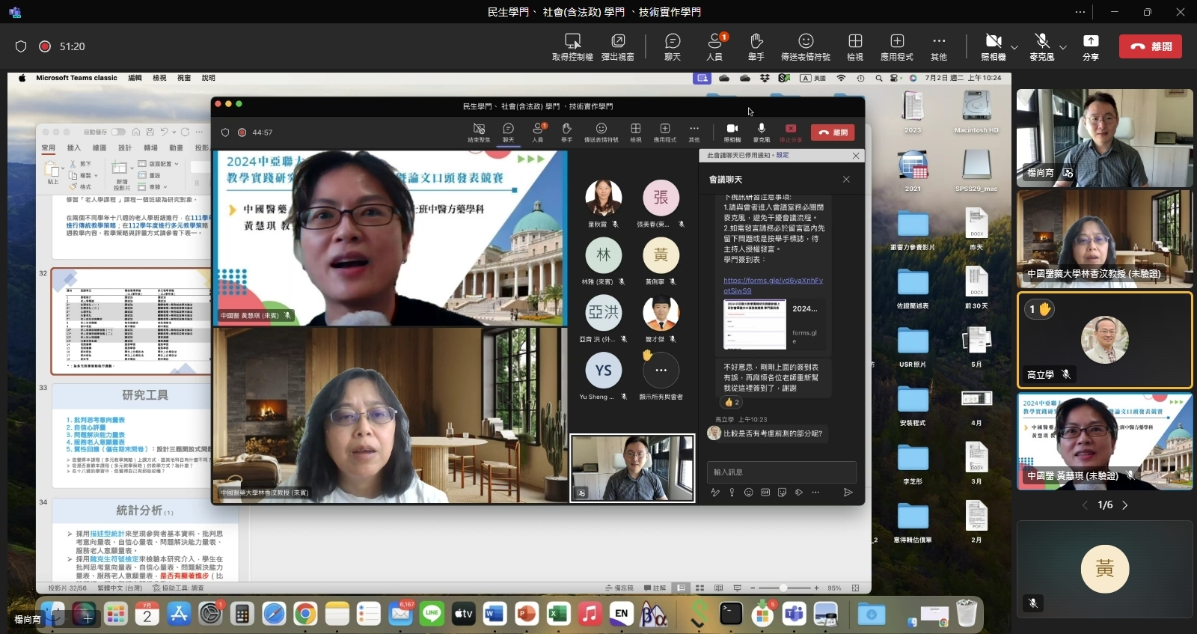
Task: Select 高立學 raised-hand participant tile
Action: click(x=1104, y=341)
